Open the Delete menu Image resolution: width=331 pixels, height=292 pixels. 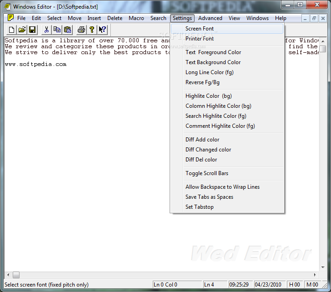(115, 18)
